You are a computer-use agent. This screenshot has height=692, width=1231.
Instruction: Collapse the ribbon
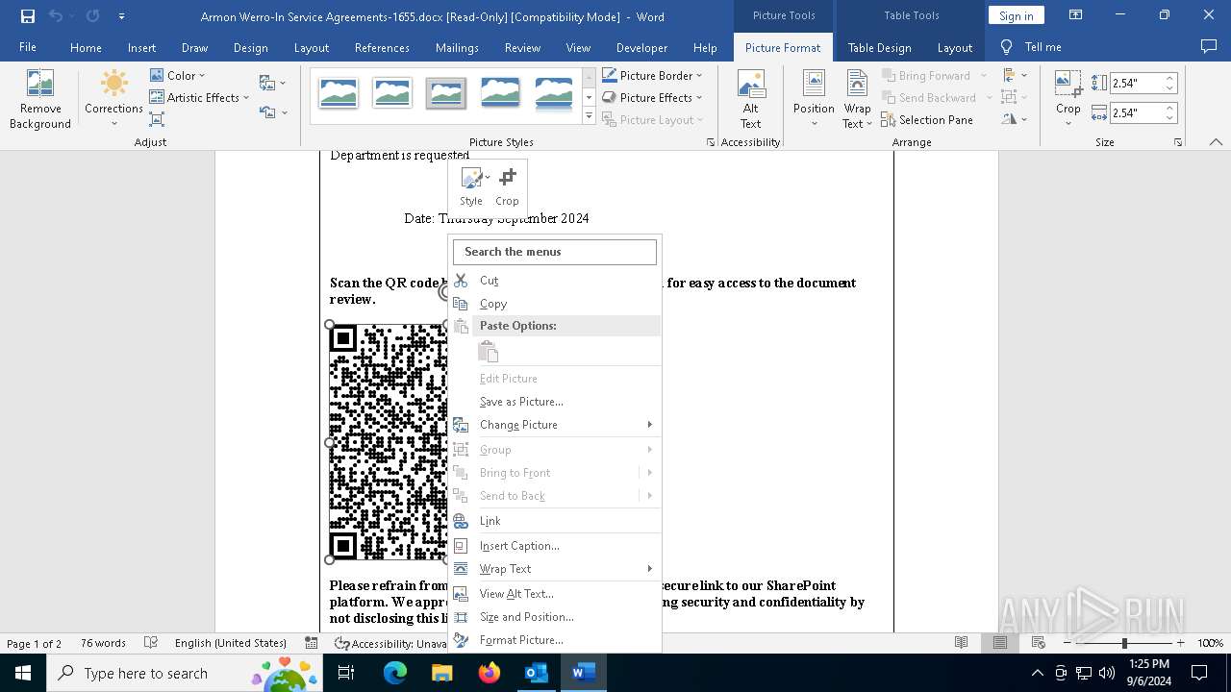pyautogui.click(x=1216, y=142)
